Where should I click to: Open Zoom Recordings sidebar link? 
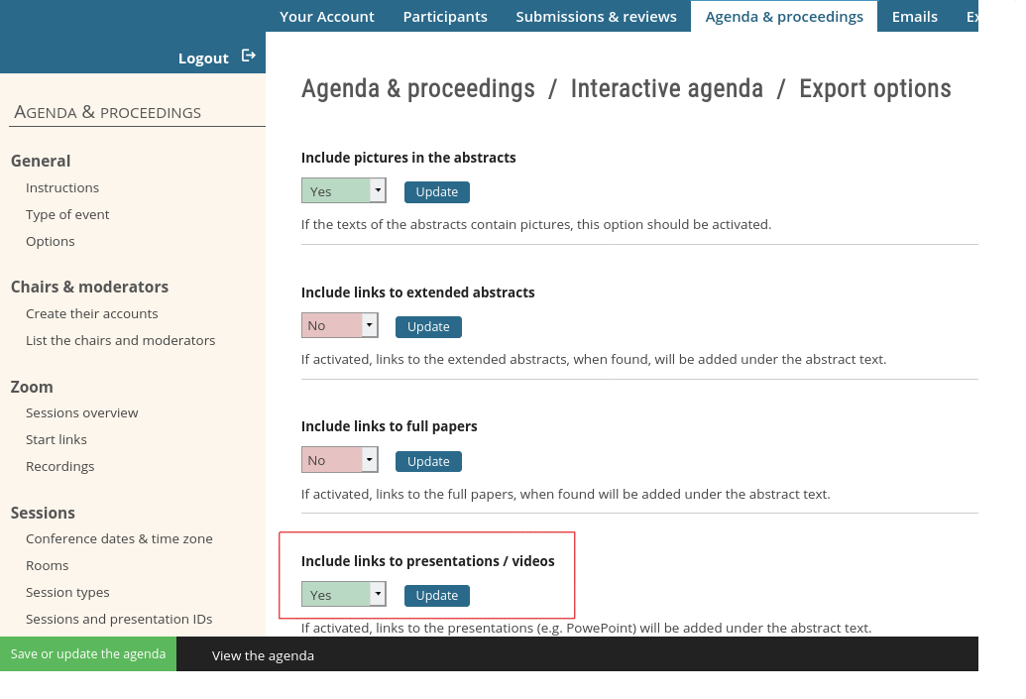click(60, 466)
